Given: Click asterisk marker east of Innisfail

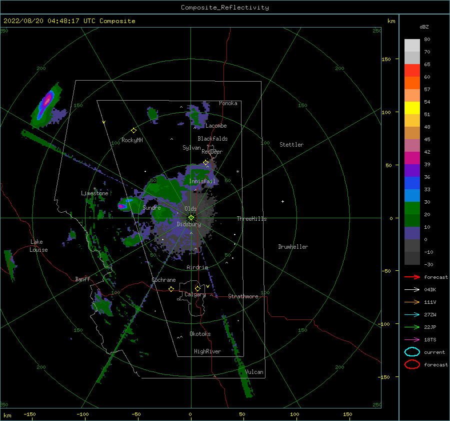Looking at the screenshot, I should pos(237,172).
